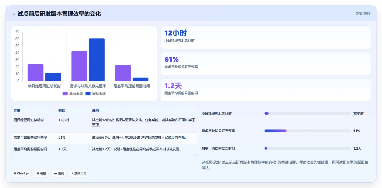Screen dimensions: 382x188
Task: Click the 1.2天 value beside progress bar
Action: pos(357,149)
